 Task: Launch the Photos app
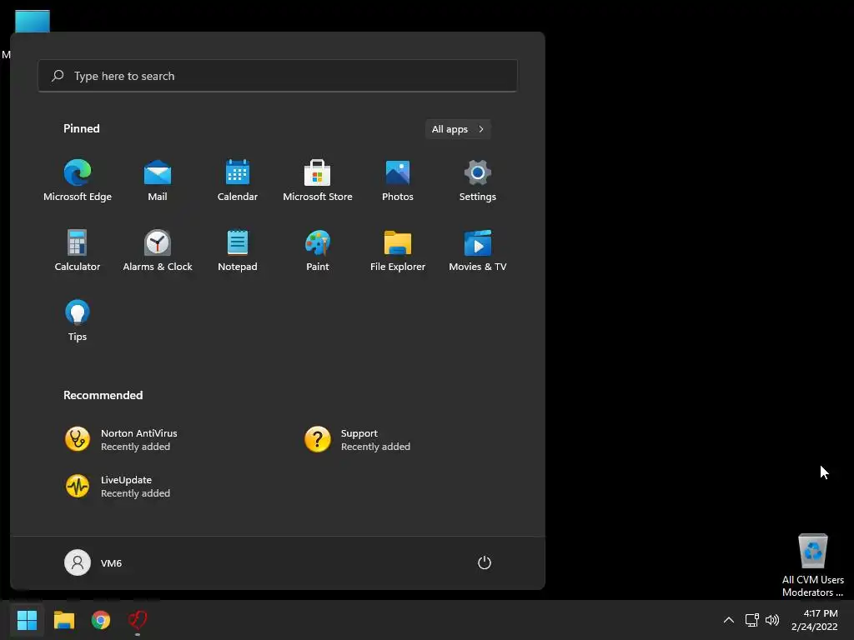click(x=398, y=181)
